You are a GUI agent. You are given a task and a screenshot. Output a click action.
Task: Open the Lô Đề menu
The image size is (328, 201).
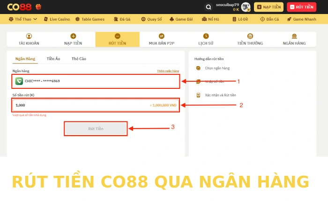[x=240, y=19]
